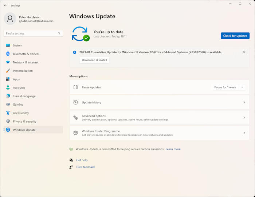The width and height of the screenshot is (255, 197).
Task: Click the Get help icon
Action: tap(71, 160)
